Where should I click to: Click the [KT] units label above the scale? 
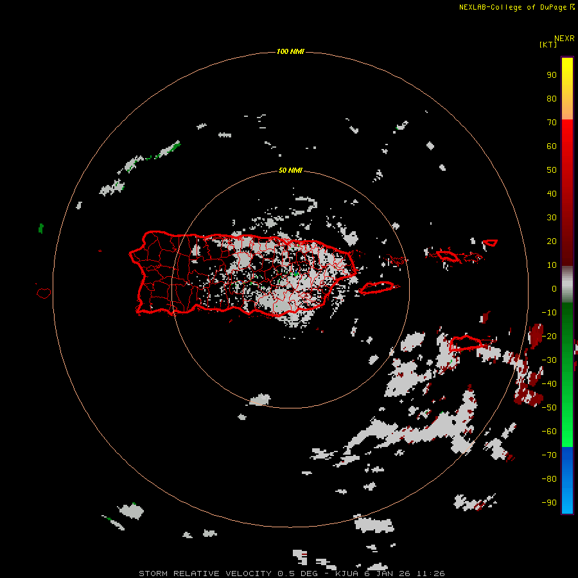click(548, 44)
